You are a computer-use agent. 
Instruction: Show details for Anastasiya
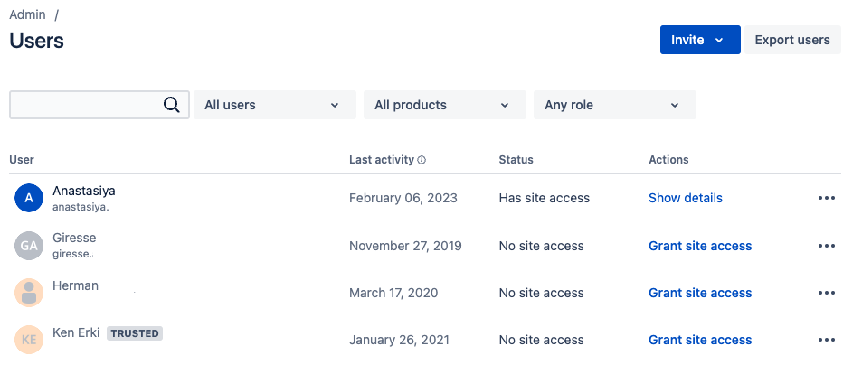point(686,198)
